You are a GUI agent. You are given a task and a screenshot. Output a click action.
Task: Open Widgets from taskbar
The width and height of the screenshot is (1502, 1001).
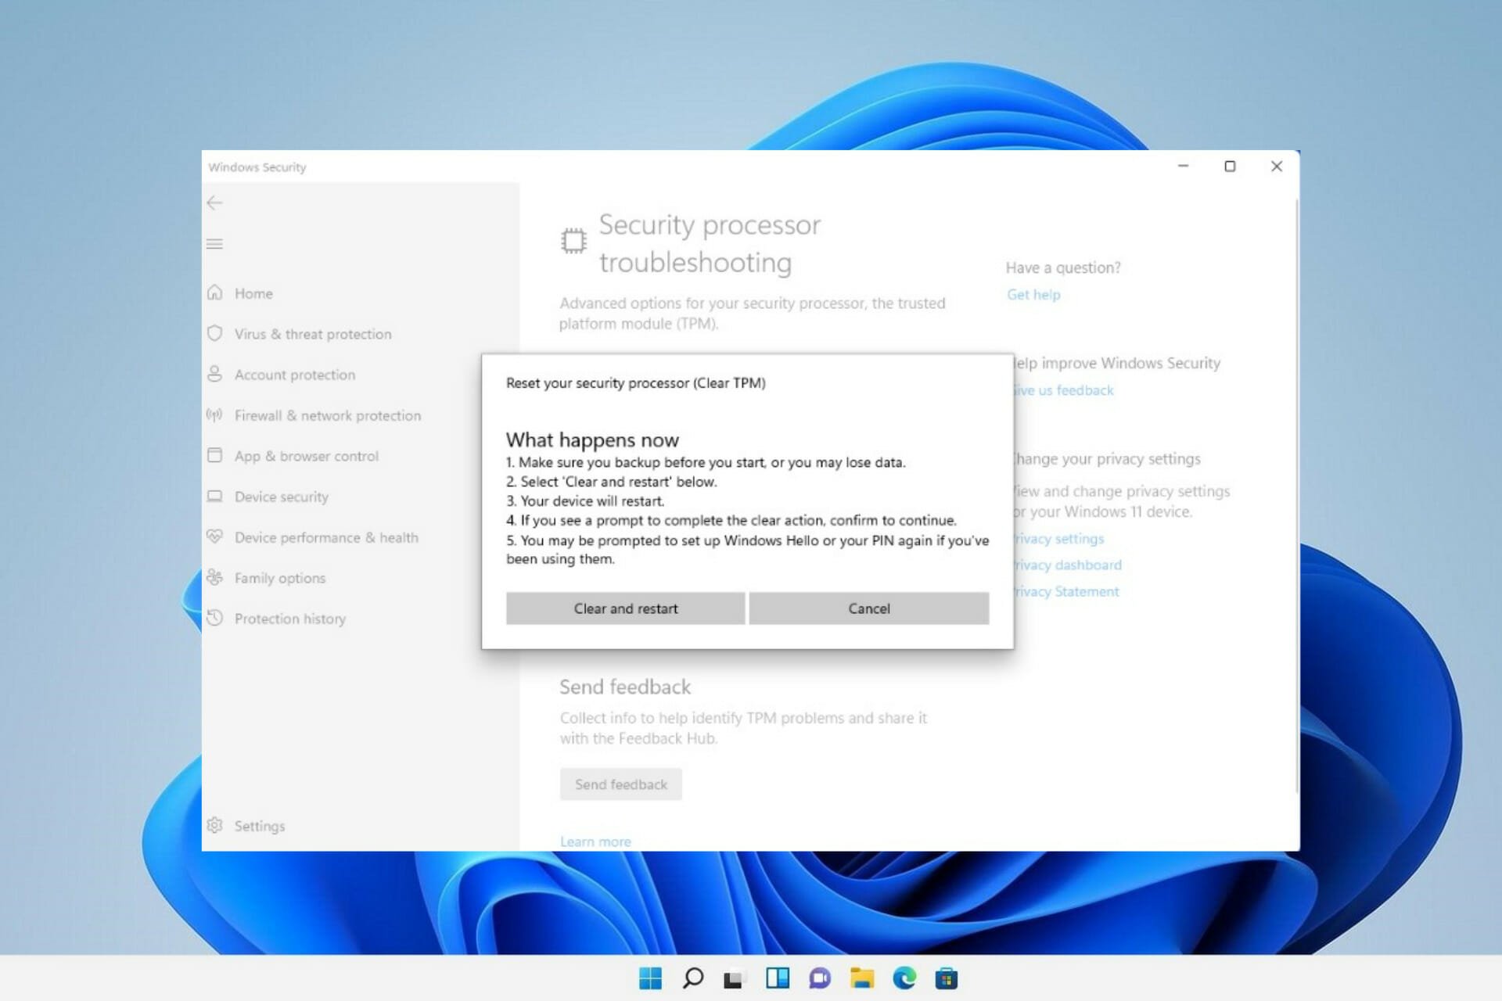777,978
